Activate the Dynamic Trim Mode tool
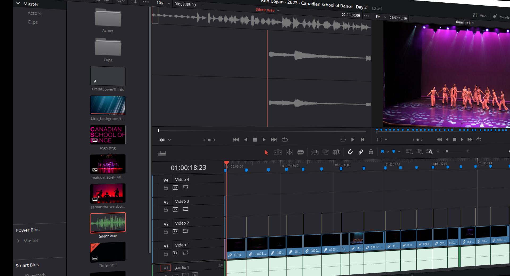Image resolution: width=510 pixels, height=276 pixels. (289, 152)
